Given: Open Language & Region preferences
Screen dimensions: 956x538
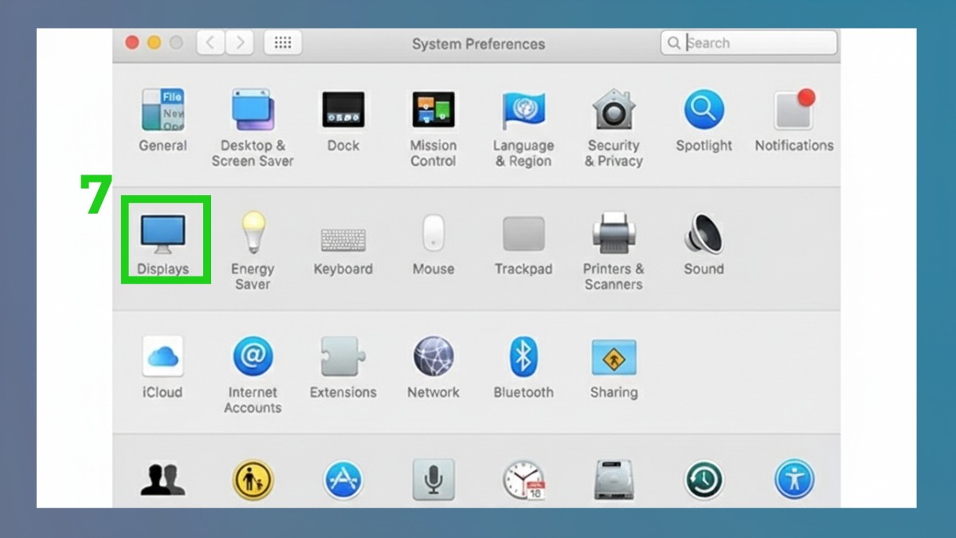Looking at the screenshot, I should (x=523, y=109).
